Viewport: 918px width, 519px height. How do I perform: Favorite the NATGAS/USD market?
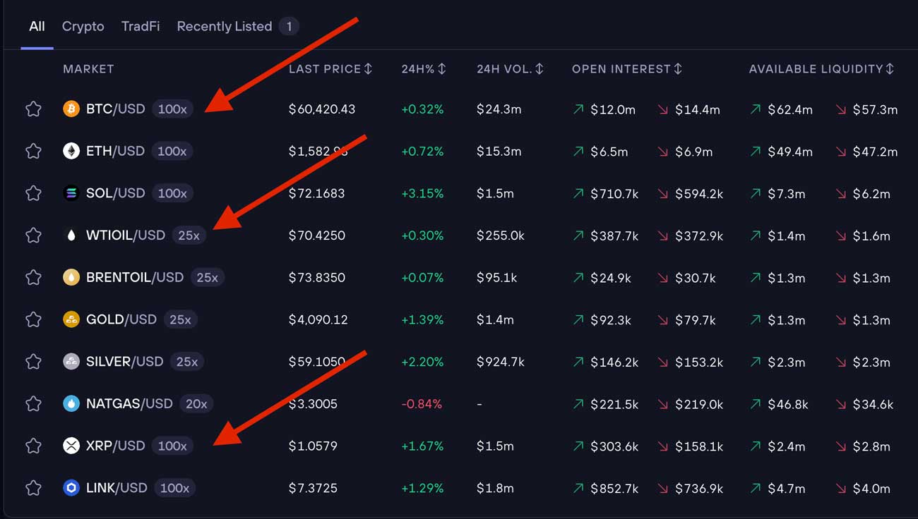click(x=33, y=404)
